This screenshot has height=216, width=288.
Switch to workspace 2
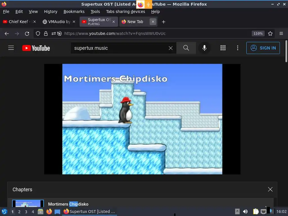[x=19, y=212]
